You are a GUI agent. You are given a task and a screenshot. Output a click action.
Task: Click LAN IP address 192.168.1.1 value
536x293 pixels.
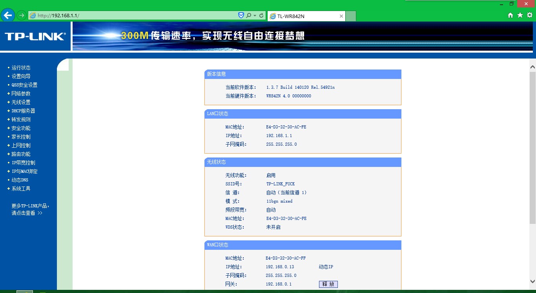279,136
